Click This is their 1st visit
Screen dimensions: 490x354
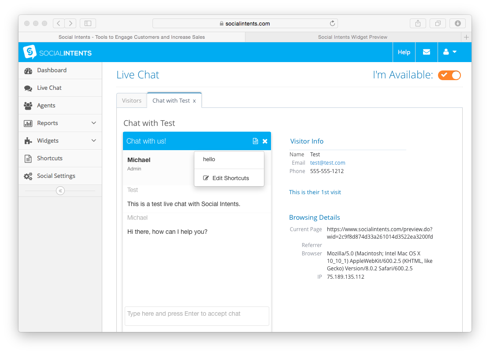[x=315, y=192]
